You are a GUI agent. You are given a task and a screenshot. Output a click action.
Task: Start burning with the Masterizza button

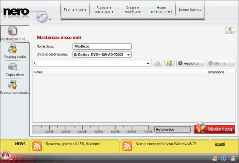click(215, 129)
